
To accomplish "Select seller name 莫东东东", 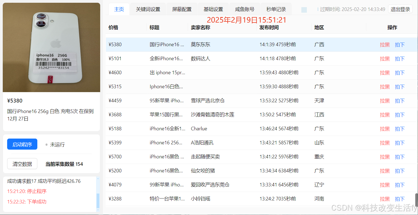I will click(x=201, y=45).
